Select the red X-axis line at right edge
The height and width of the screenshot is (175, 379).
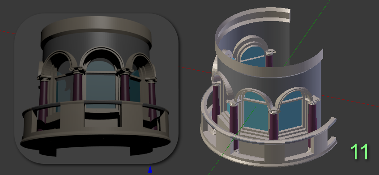(350, 101)
